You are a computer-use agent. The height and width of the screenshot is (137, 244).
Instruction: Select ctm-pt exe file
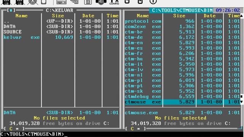coord(182,86)
